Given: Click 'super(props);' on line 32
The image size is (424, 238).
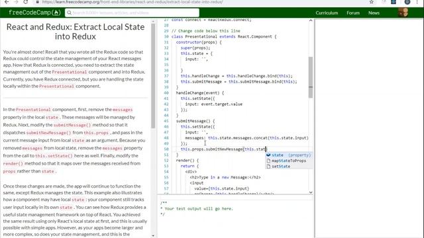Looking at the screenshot, I should pos(195,48).
